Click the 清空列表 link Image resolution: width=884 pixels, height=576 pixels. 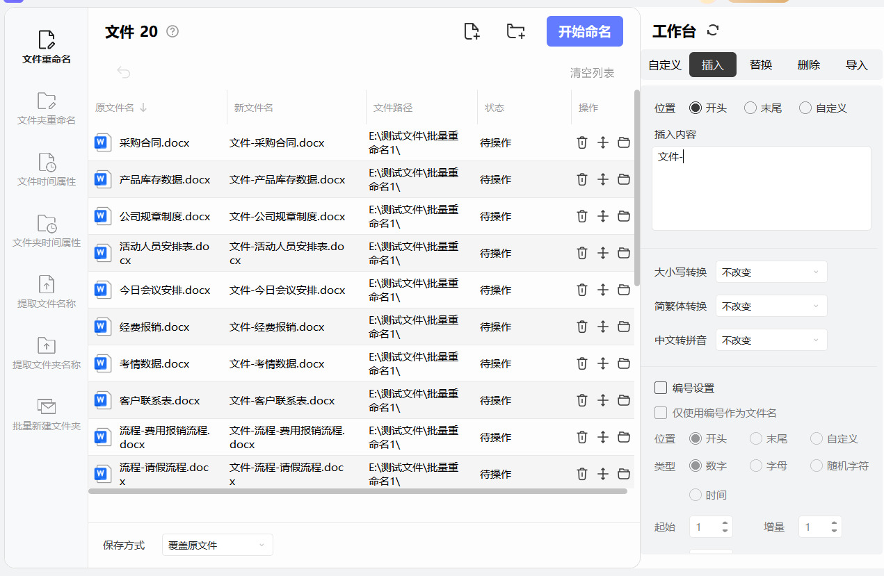592,73
